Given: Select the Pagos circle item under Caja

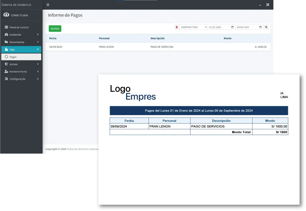Looking at the screenshot, I should [x=13, y=57].
